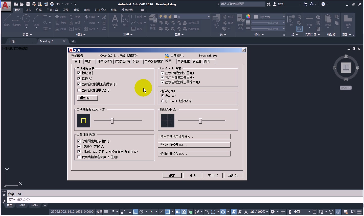Choose the Mirror (镜像) tool

tap(75, 23)
